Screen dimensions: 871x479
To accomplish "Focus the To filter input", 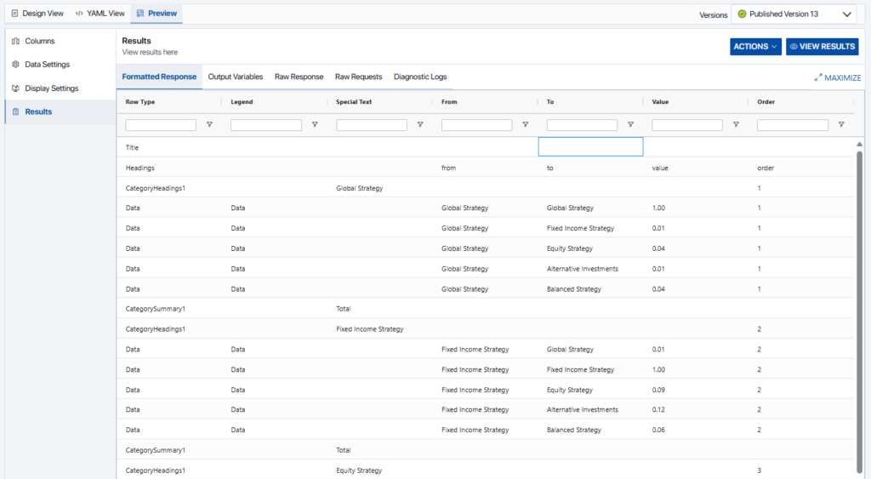I will [582, 125].
